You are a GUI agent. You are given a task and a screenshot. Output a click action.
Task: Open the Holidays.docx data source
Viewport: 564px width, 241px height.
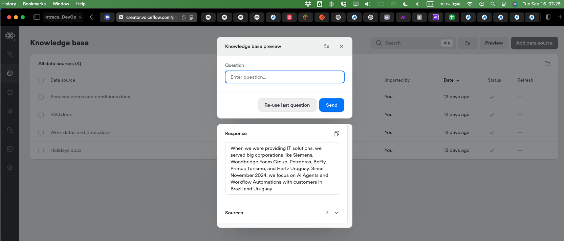pyautogui.click(x=66, y=150)
